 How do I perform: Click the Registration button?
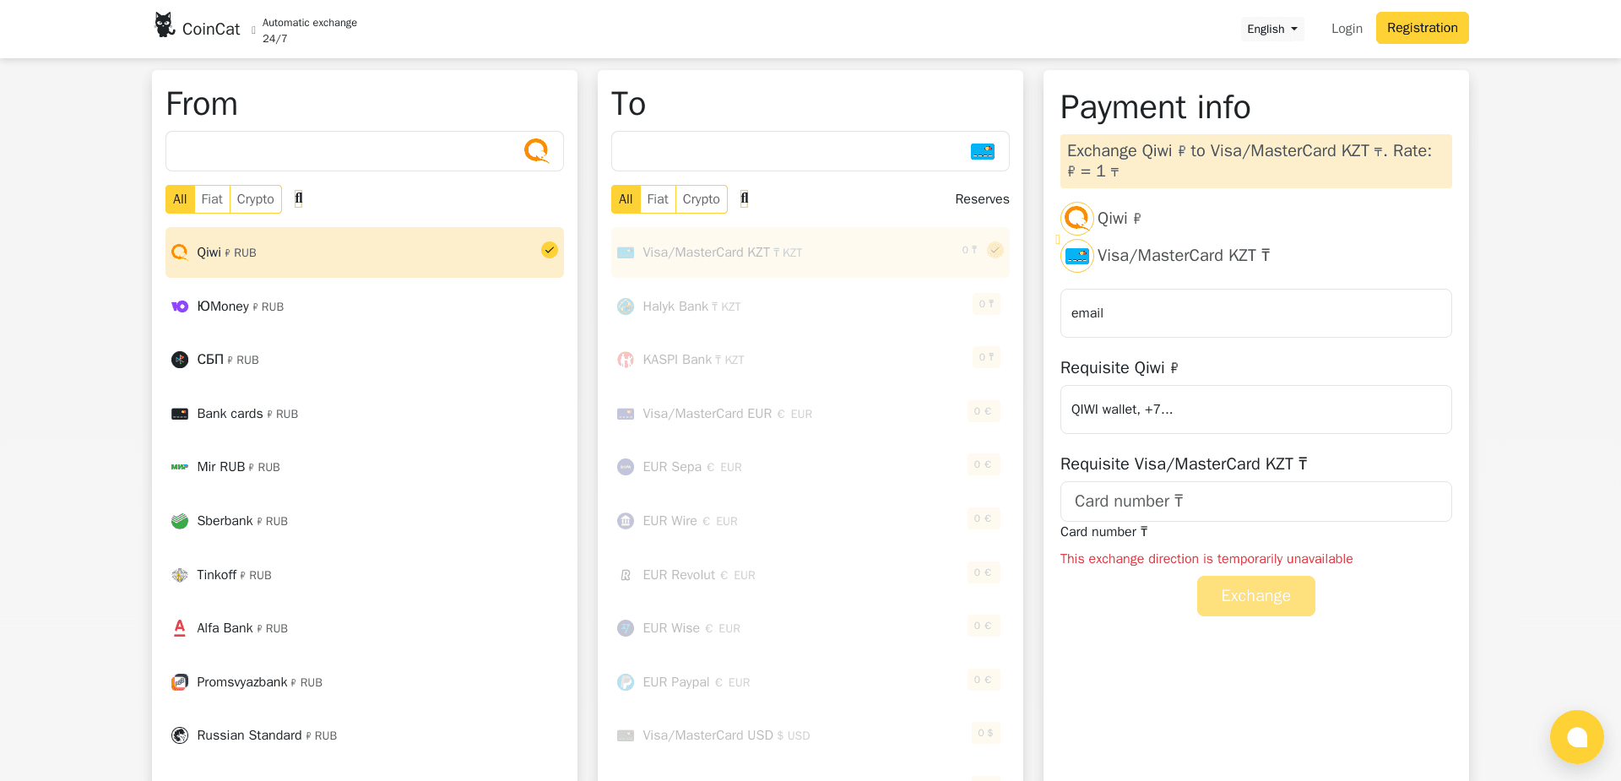pyautogui.click(x=1422, y=28)
